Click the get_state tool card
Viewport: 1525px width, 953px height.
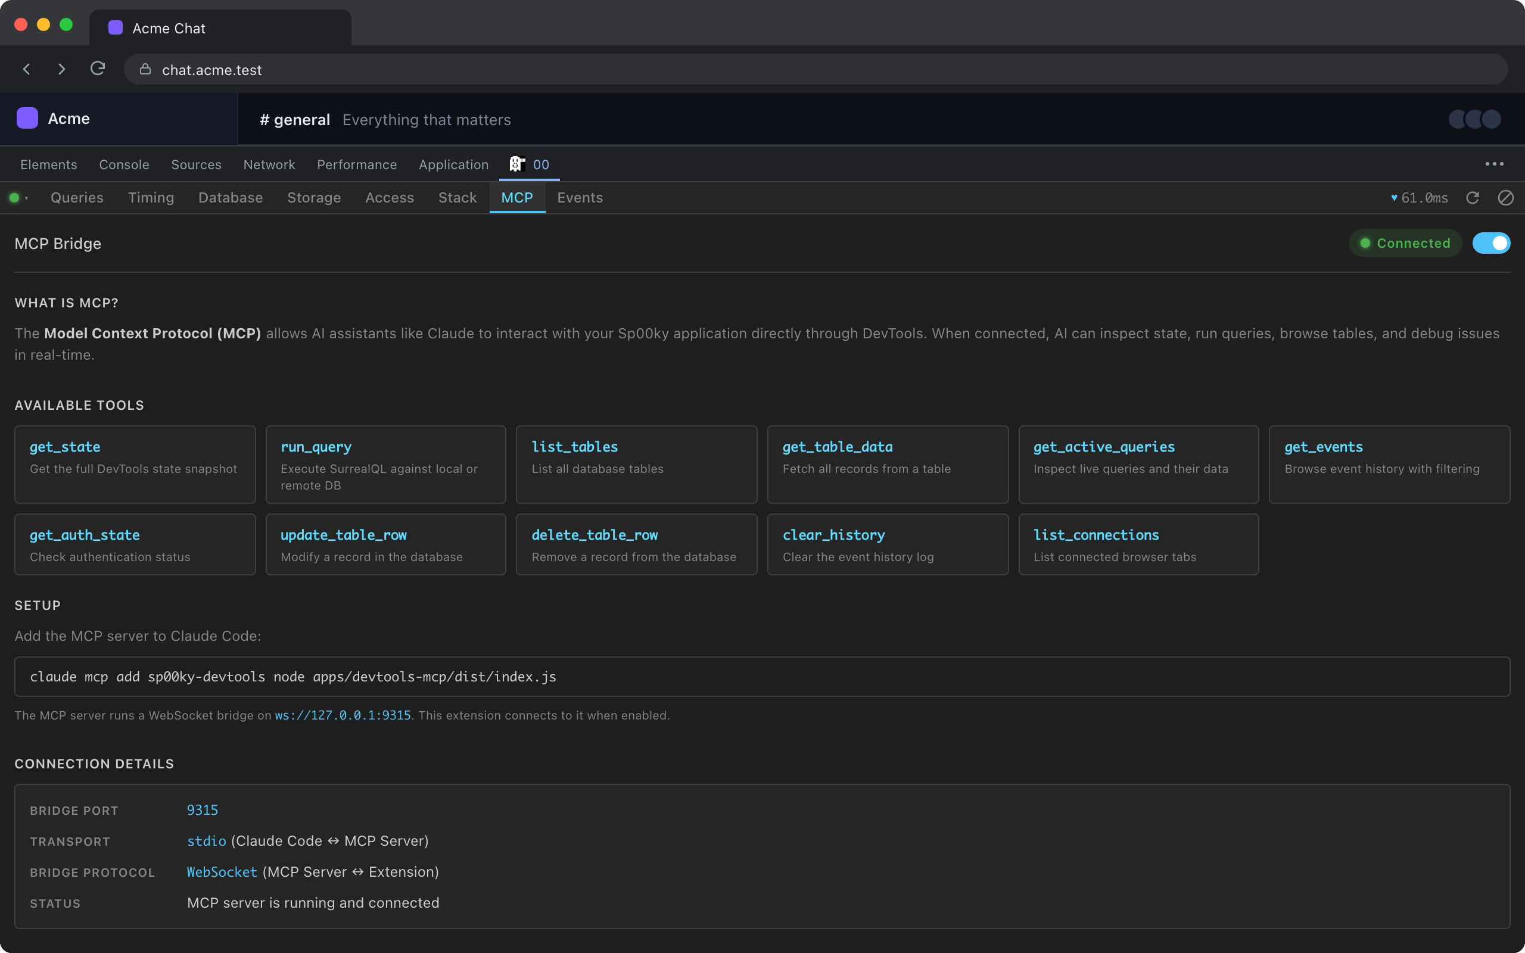pyautogui.click(x=135, y=465)
